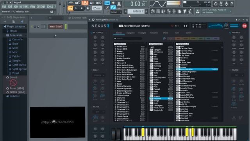This screenshot has height=141, width=250.
Task: Open the FL STUDIO Audio for Live Streams news item
Action: click(216, 11)
